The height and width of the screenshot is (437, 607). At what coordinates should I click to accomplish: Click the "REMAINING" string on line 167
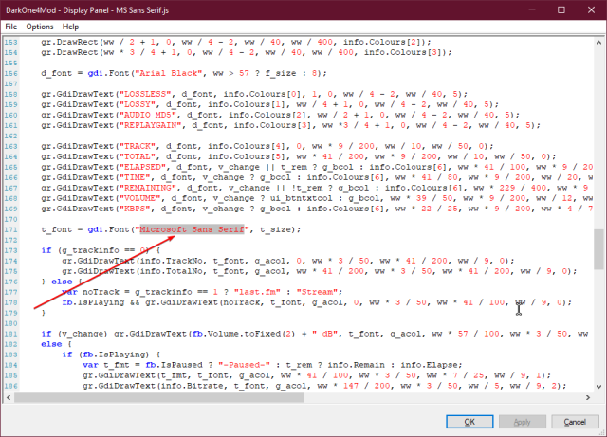click(148, 188)
